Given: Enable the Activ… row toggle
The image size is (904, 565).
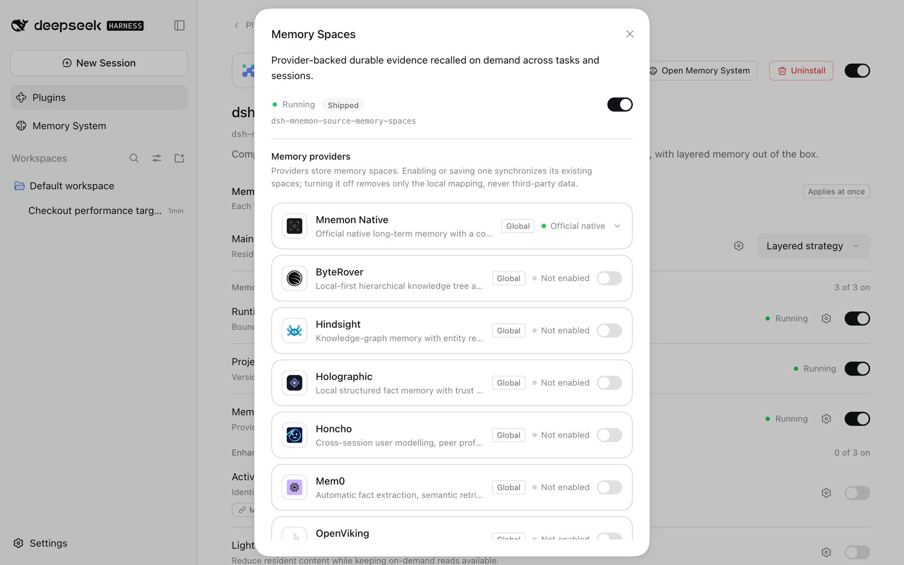Looking at the screenshot, I should coord(857,493).
